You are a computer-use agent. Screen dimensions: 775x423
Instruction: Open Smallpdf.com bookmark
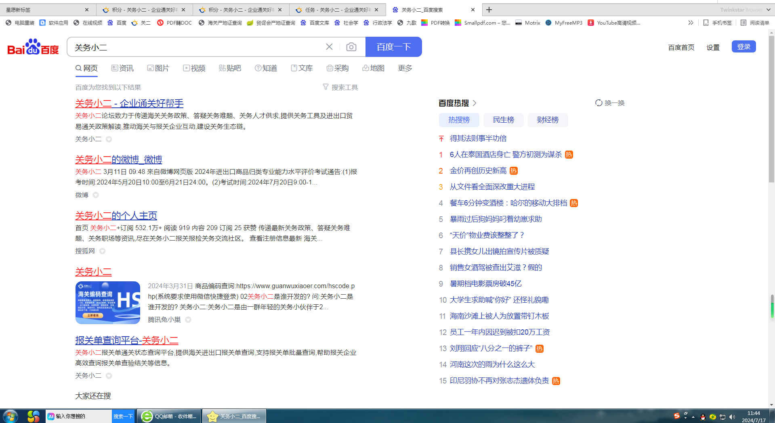483,23
